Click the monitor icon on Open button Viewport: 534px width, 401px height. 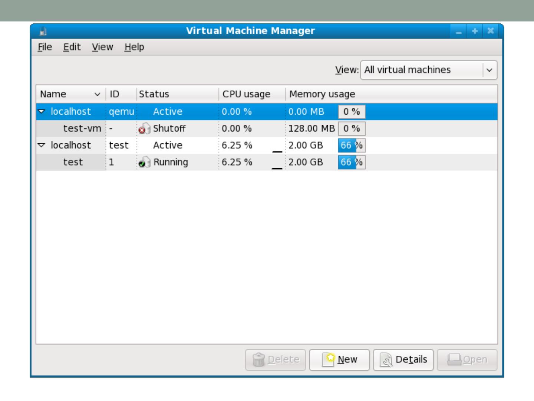[x=454, y=359]
